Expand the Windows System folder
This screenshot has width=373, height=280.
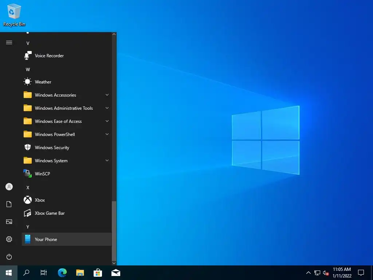coord(67,161)
